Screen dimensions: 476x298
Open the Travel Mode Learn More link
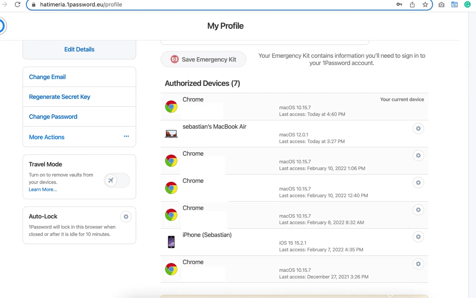point(43,189)
